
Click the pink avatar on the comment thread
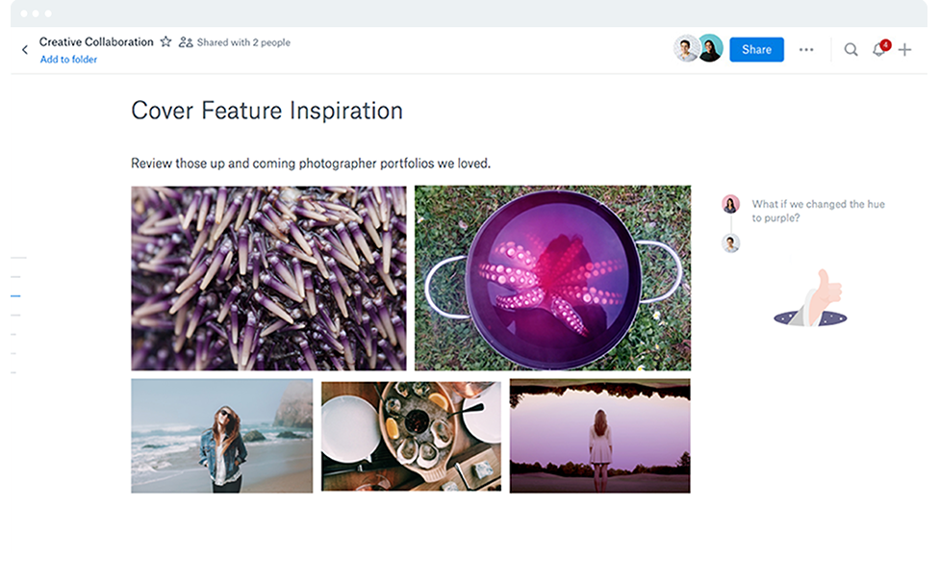click(731, 203)
